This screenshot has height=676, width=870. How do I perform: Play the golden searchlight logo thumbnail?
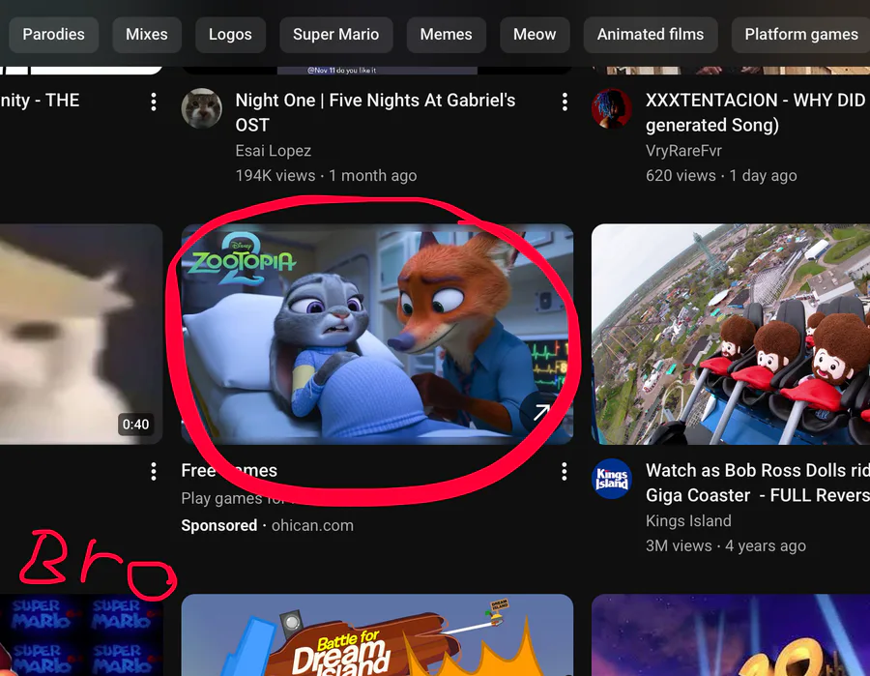(731, 635)
